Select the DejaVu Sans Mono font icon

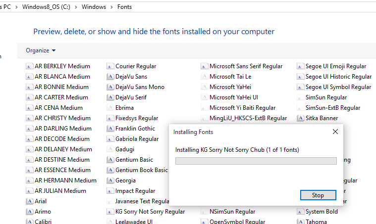[x=110, y=87]
